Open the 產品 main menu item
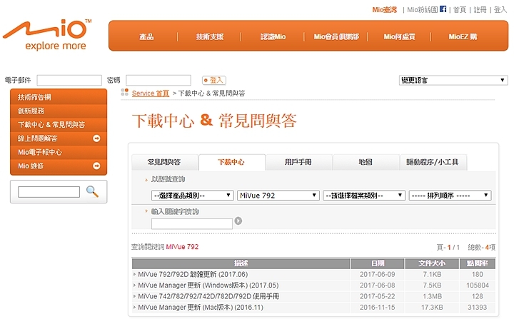This screenshot has height=319, width=514. 146,36
